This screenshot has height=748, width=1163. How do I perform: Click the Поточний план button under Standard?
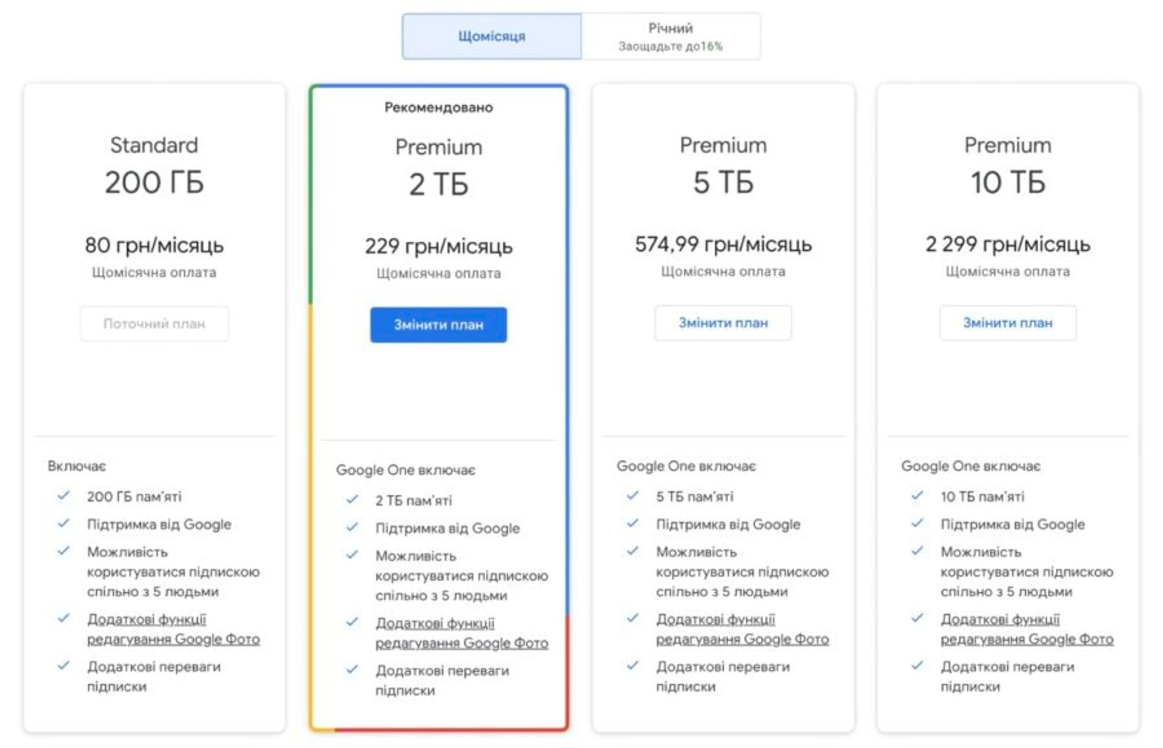(x=154, y=323)
